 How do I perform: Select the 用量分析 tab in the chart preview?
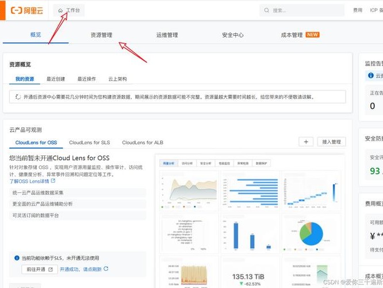click(168, 163)
